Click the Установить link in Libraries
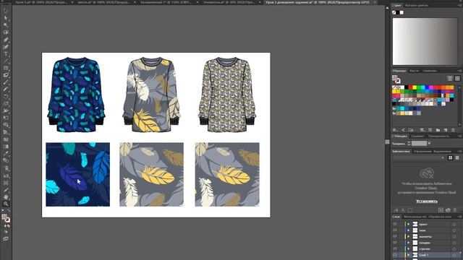 (x=427, y=201)
